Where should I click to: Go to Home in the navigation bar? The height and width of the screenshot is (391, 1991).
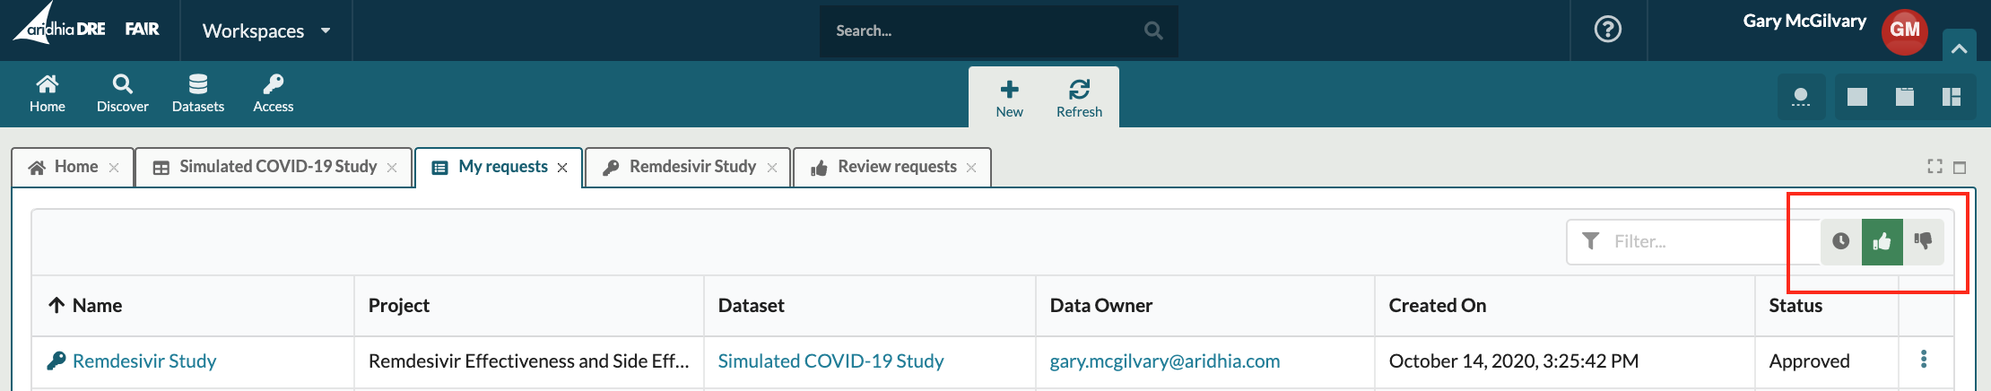(47, 94)
